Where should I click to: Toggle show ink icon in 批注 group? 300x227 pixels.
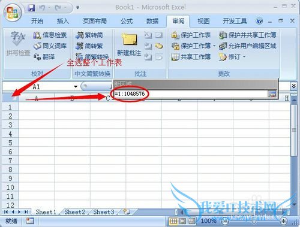159,57
